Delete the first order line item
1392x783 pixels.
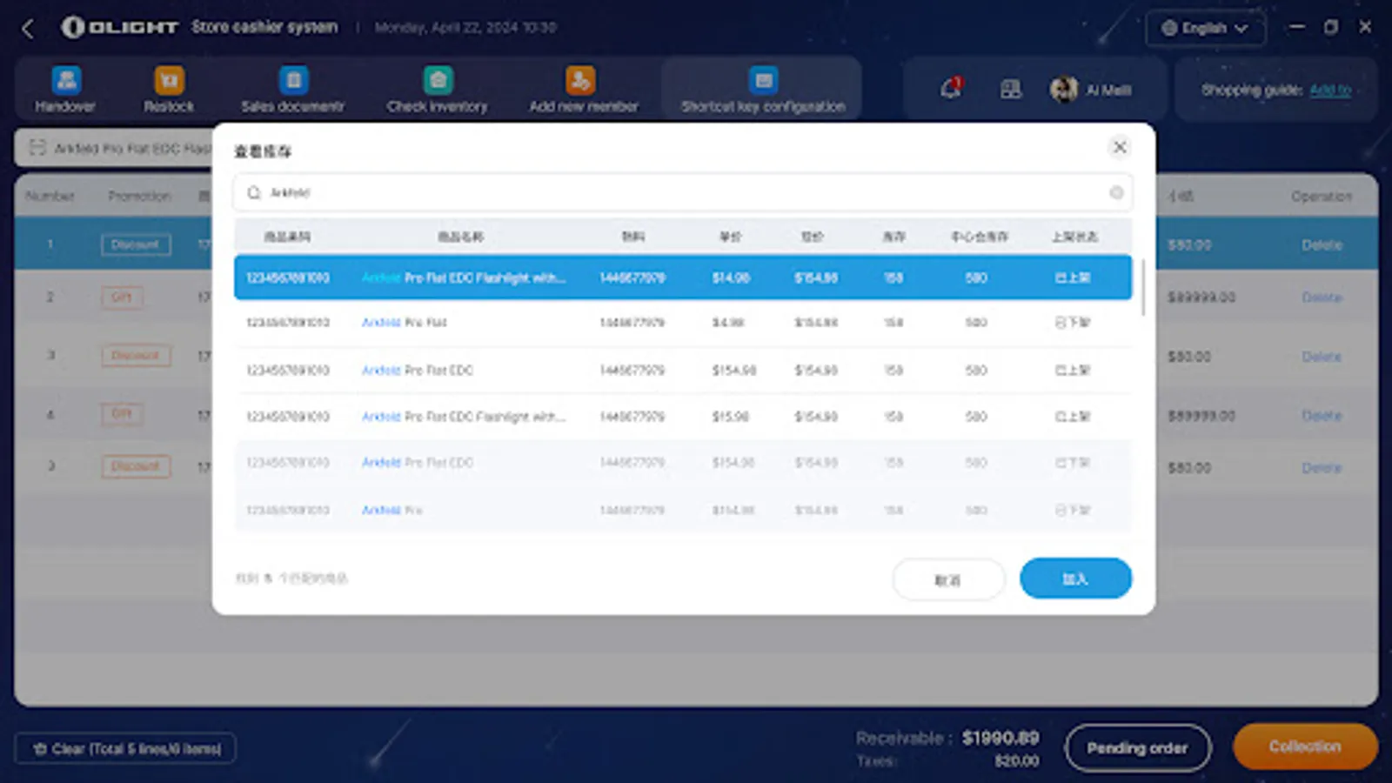(1322, 244)
